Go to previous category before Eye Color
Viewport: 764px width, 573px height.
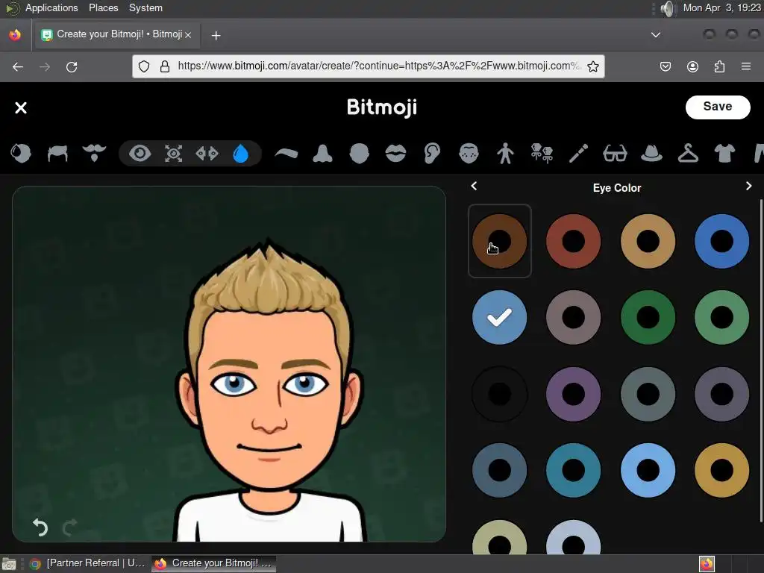(x=474, y=186)
